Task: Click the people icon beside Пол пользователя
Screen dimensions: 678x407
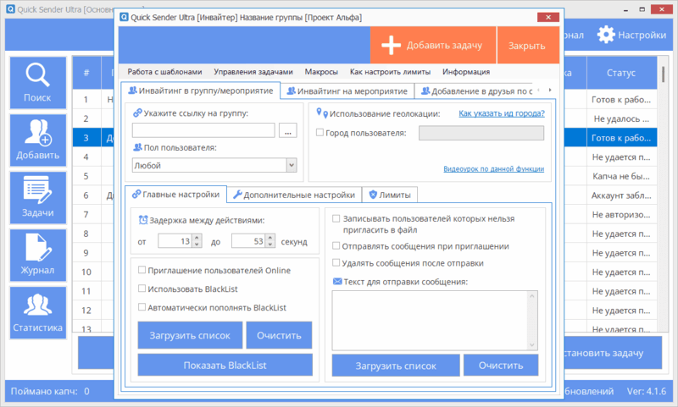Action: click(x=137, y=147)
